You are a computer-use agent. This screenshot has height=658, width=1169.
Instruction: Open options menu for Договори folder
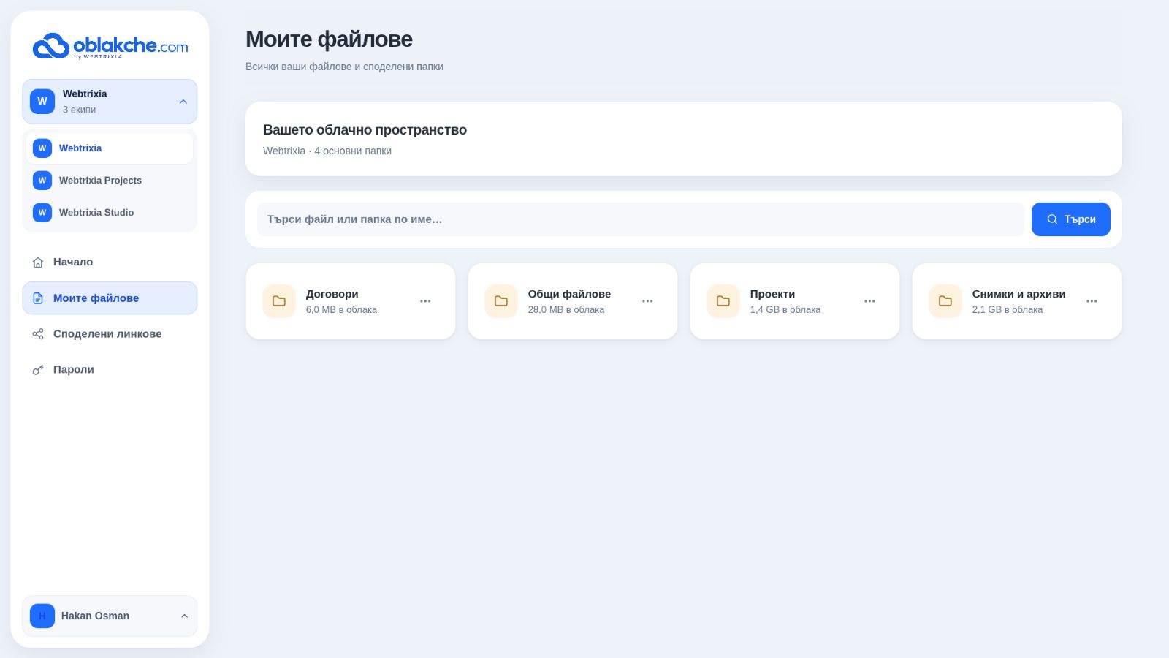[x=425, y=301]
